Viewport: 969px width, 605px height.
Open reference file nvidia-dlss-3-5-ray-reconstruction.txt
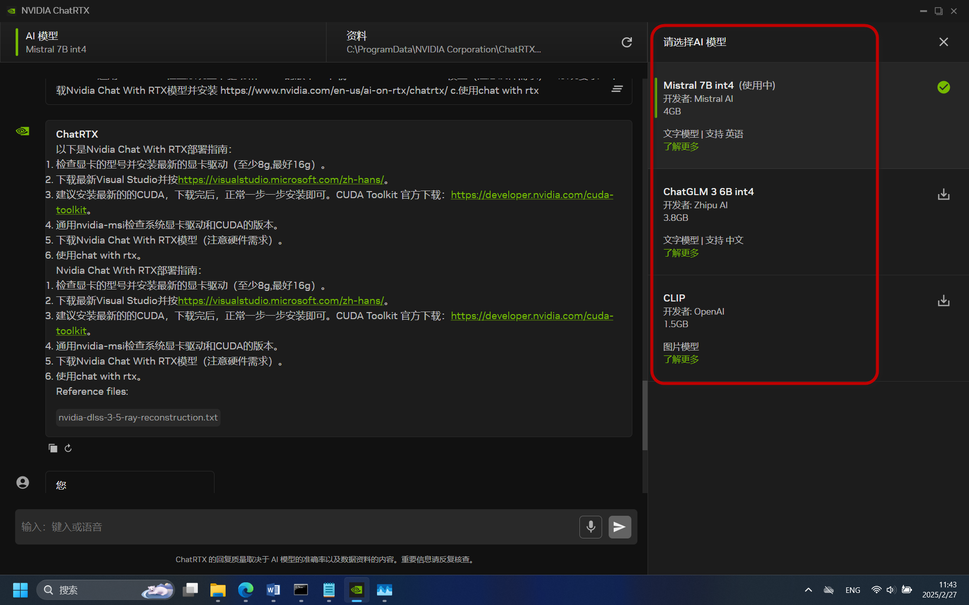point(138,417)
